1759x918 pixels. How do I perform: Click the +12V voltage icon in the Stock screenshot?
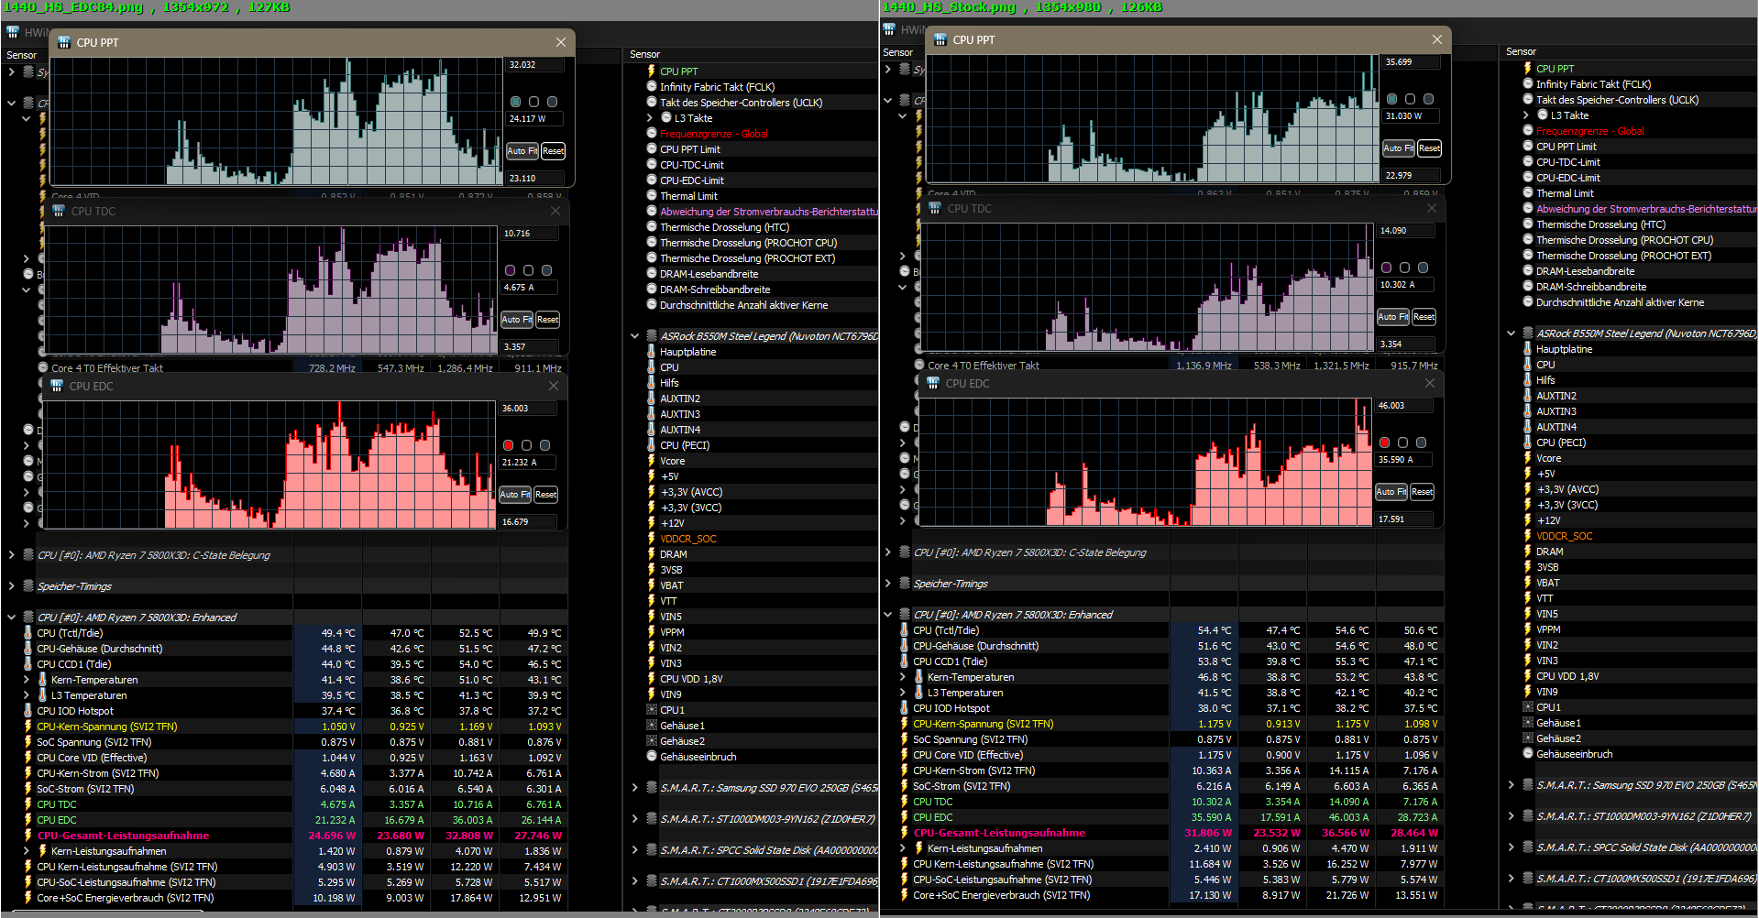tap(1528, 520)
